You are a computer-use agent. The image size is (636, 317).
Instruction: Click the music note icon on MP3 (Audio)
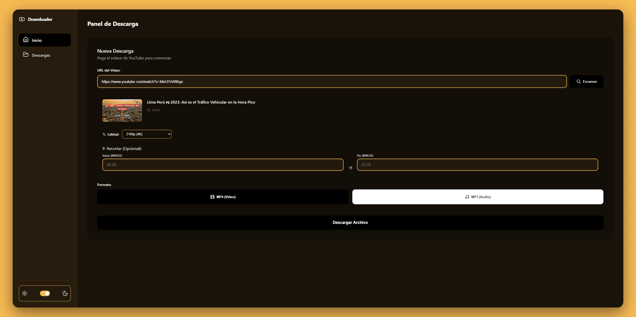click(x=467, y=197)
